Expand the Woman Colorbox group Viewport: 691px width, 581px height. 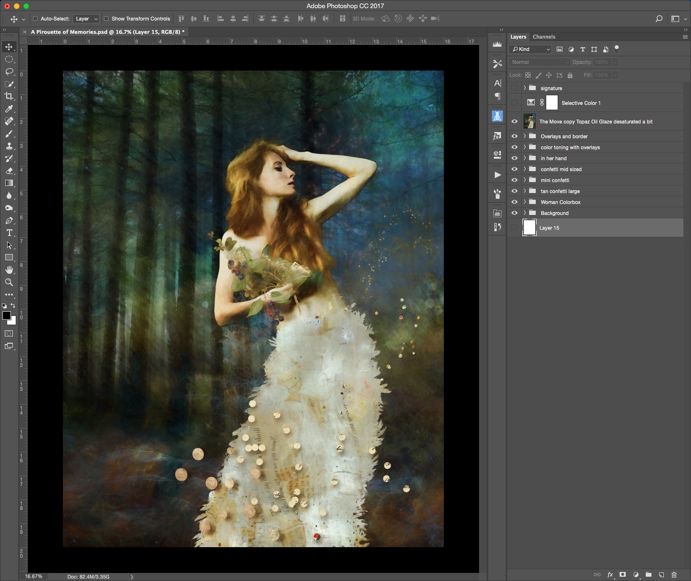pyautogui.click(x=524, y=202)
